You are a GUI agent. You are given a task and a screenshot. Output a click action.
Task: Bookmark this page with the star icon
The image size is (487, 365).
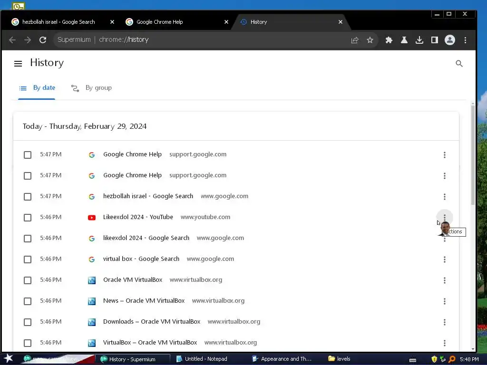pyautogui.click(x=370, y=40)
